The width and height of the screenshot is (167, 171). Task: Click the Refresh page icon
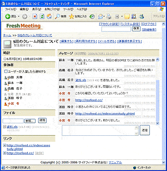[42, 16]
